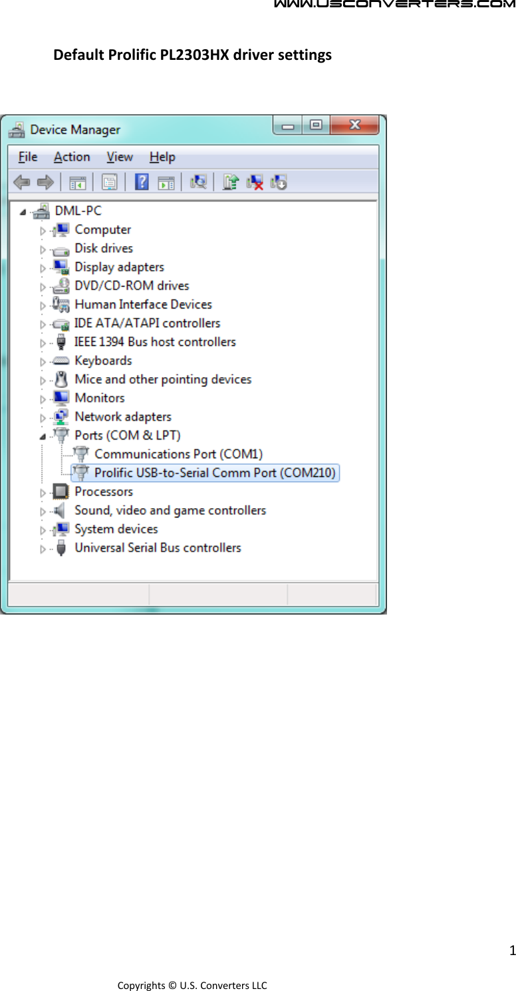Click the Device Manager title bar icon
This screenshot has width=516, height=991.
pos(17,129)
